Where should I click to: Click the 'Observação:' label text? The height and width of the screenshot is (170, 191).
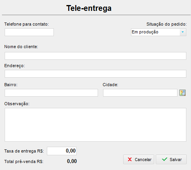pyautogui.click(x=17, y=104)
